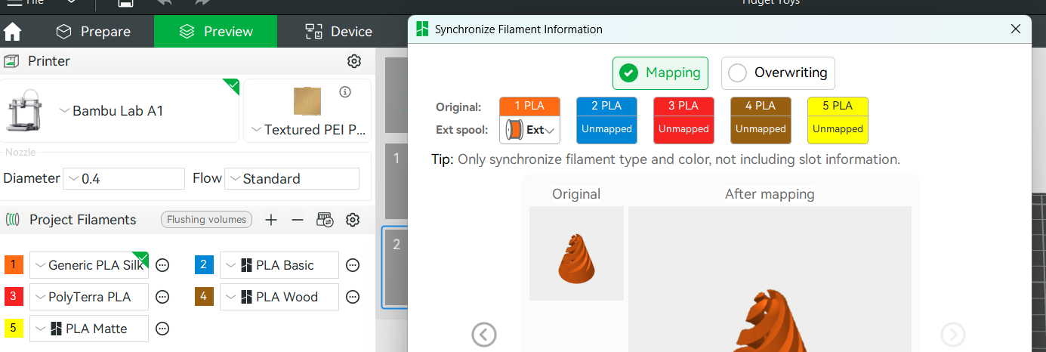Click the blue filament 2 swatch

click(x=204, y=265)
